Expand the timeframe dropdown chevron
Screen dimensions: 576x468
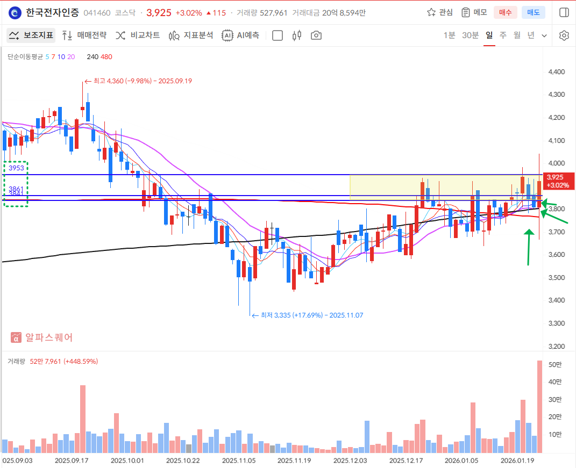tap(544, 35)
